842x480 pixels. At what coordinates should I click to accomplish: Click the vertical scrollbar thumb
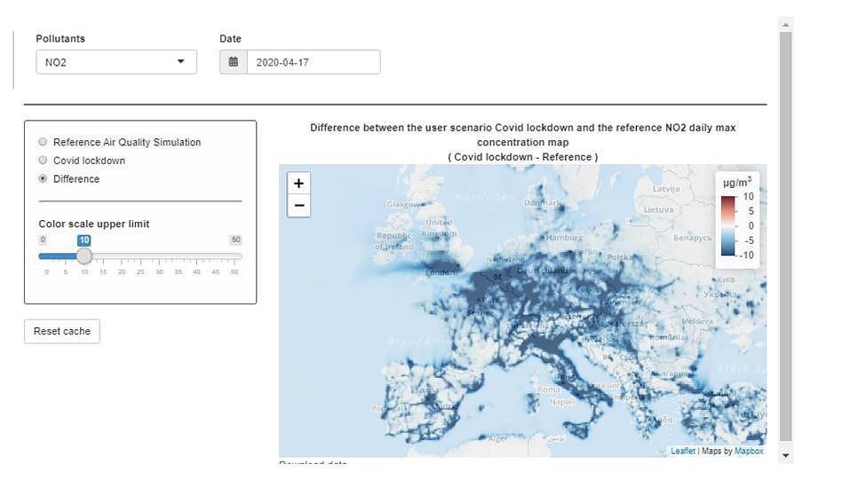coord(785,235)
